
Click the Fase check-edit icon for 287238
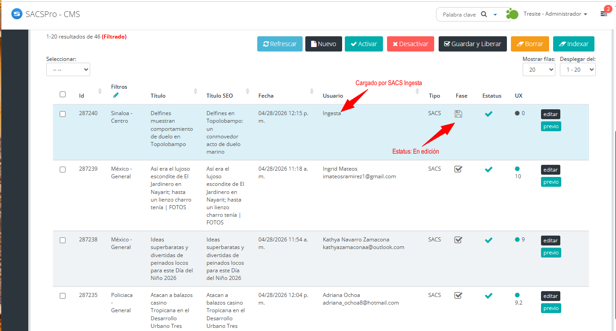click(x=458, y=240)
